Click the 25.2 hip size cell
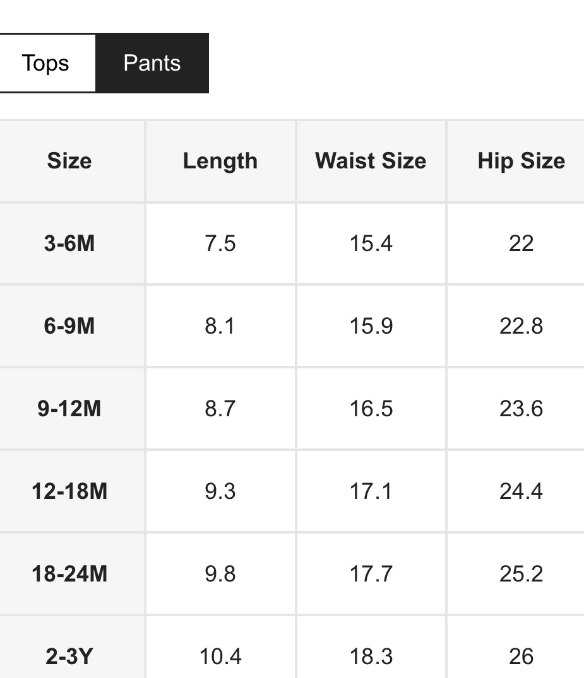The height and width of the screenshot is (678, 584). click(521, 574)
